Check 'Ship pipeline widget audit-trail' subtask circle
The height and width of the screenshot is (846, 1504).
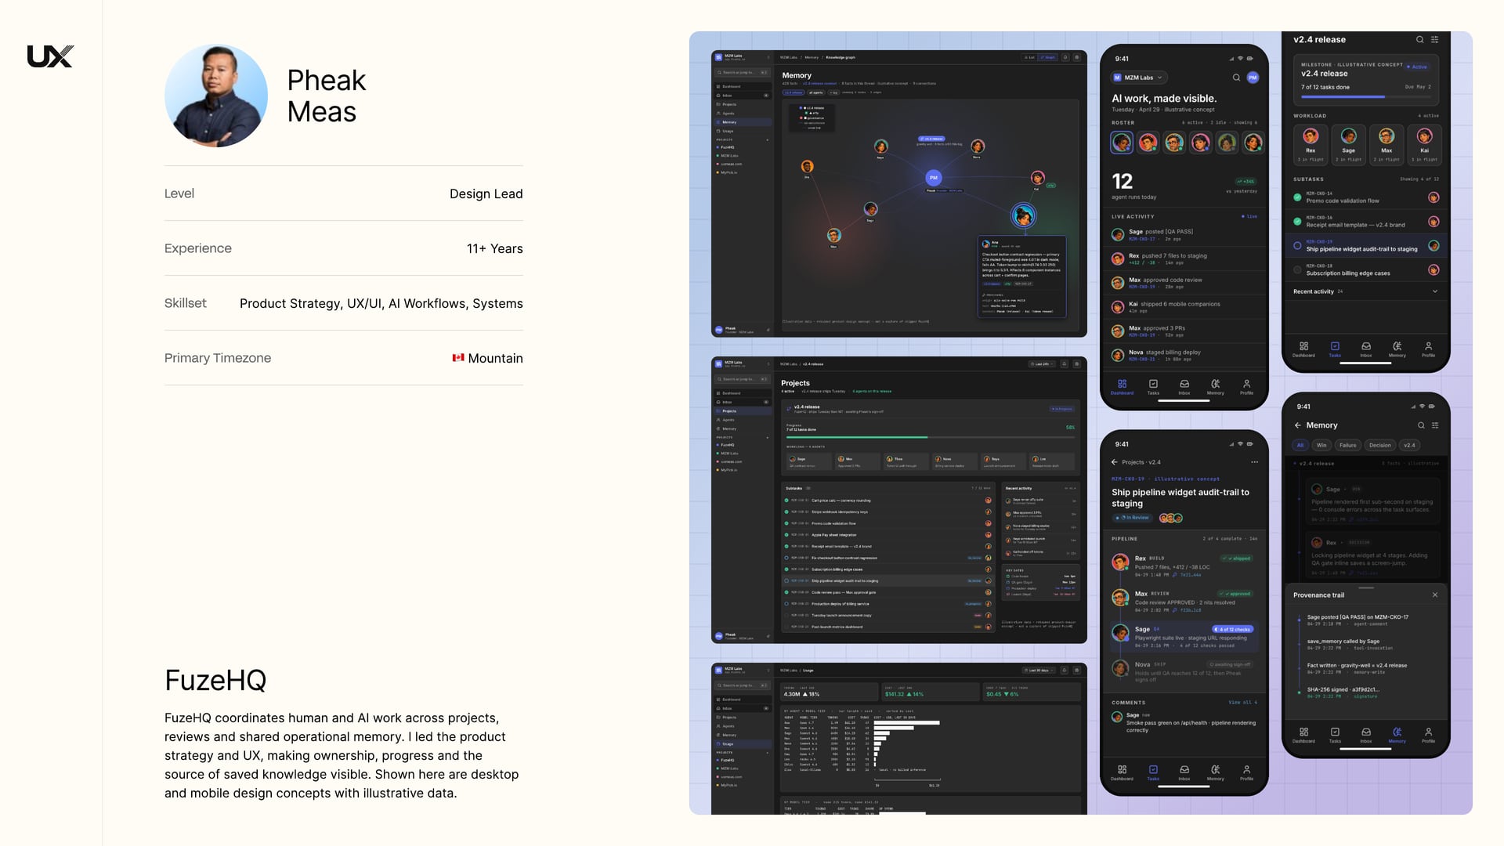[x=1297, y=246]
